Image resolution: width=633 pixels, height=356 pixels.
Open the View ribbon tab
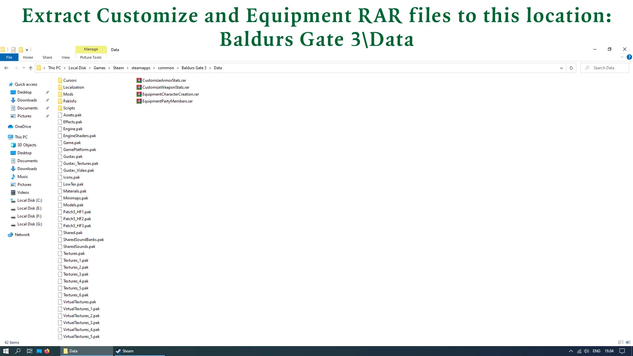(x=66, y=57)
